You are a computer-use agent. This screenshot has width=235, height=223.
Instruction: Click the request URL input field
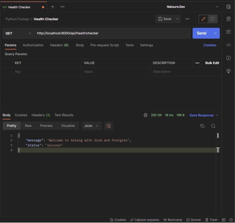pos(112,33)
